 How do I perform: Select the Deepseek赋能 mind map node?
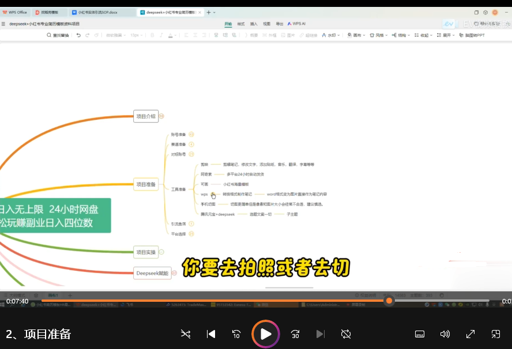(152, 273)
